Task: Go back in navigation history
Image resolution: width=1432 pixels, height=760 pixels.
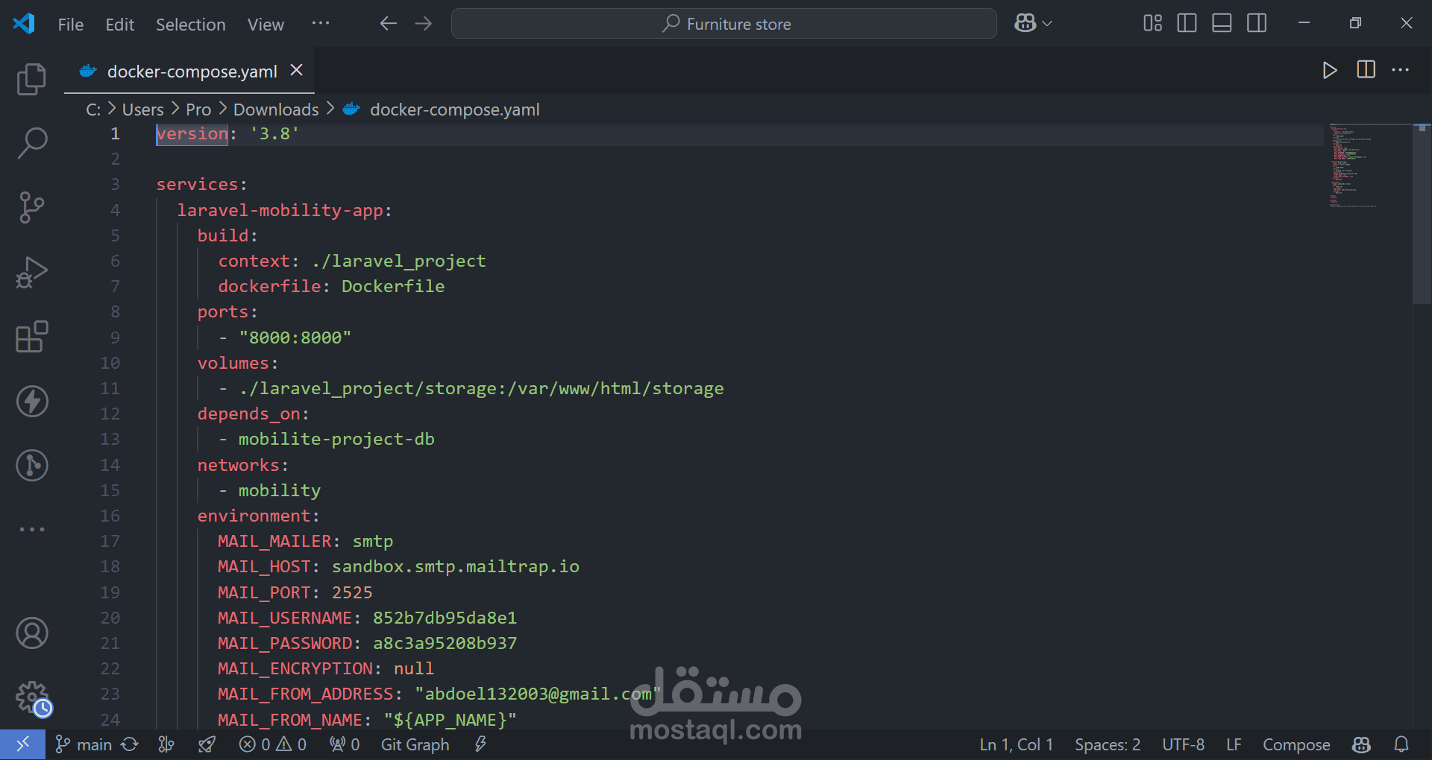Action: pyautogui.click(x=388, y=24)
